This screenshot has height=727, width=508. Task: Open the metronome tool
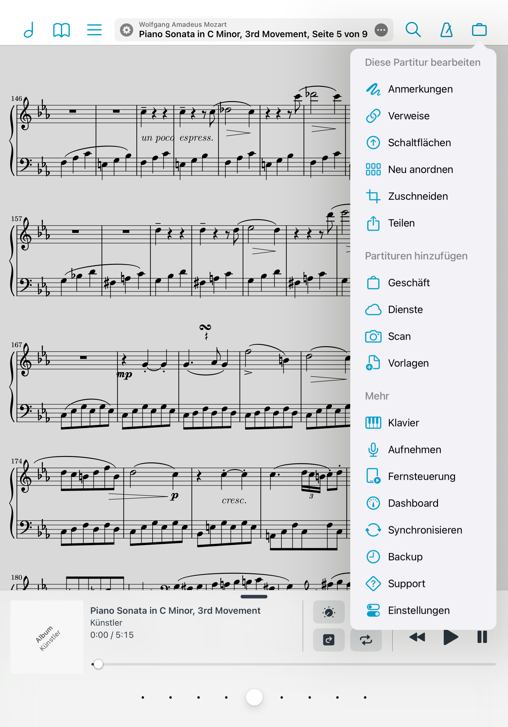(446, 30)
